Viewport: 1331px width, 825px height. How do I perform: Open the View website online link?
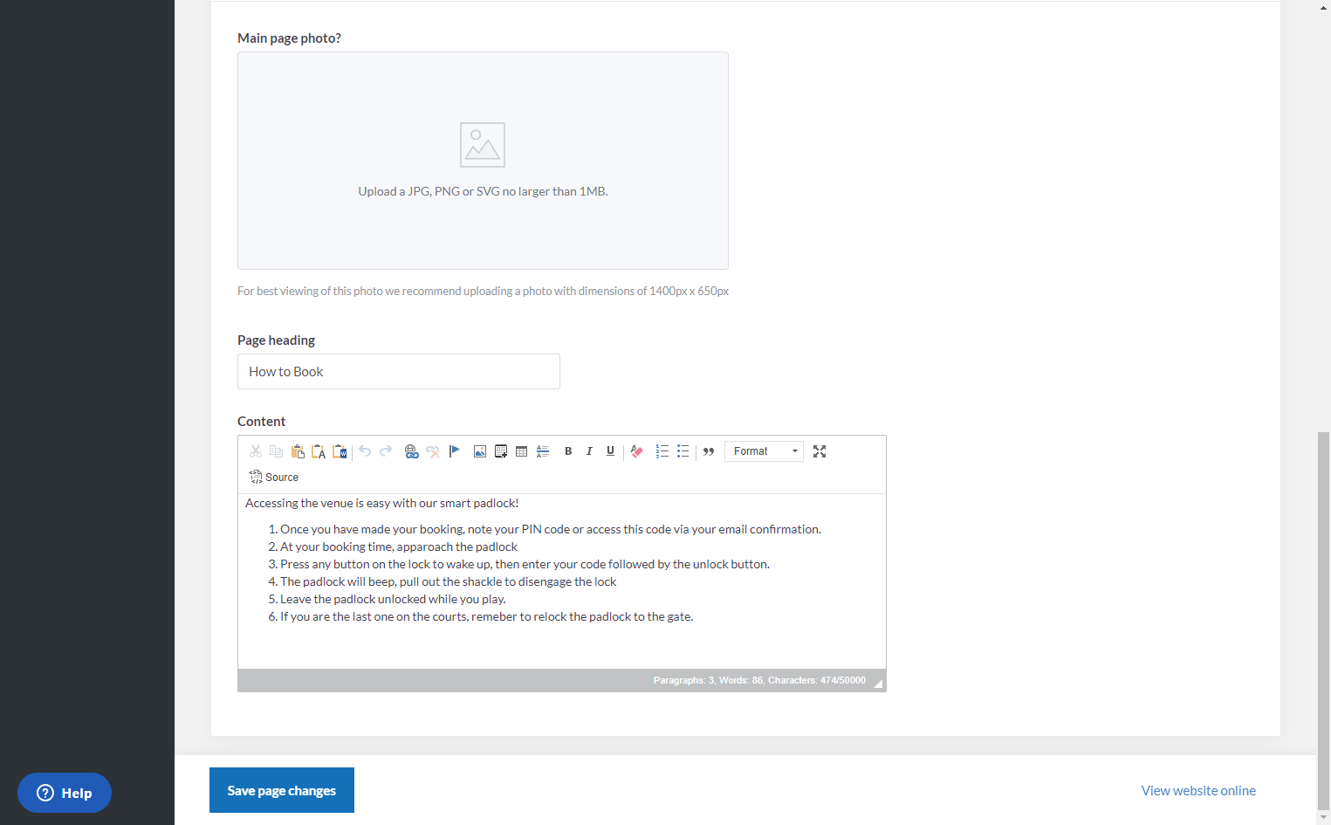tap(1198, 791)
